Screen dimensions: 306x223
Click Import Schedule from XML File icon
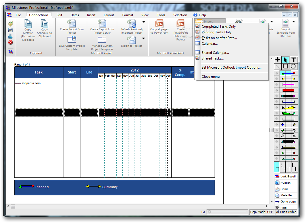(285, 24)
